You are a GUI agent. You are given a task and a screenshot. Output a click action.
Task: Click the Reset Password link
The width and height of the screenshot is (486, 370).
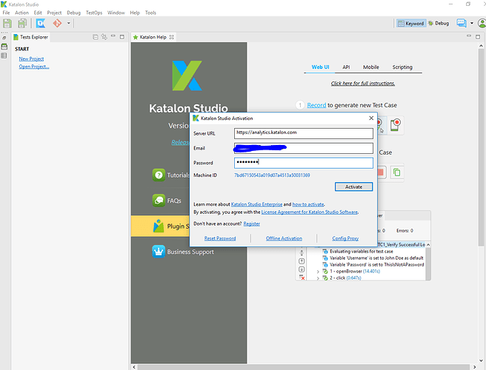pyautogui.click(x=220, y=238)
